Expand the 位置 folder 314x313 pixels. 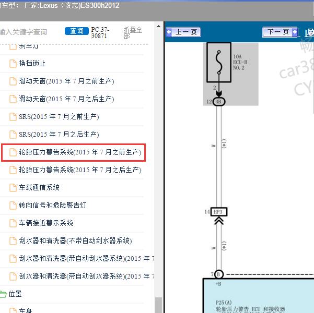15,294
